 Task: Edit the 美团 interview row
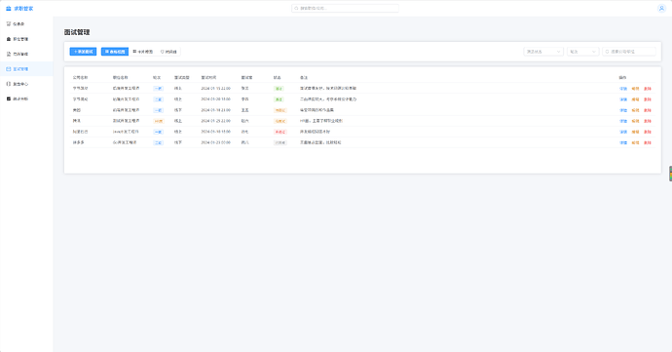tap(635, 110)
